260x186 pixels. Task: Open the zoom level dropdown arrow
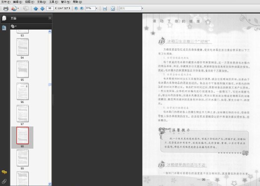pos(97,8)
